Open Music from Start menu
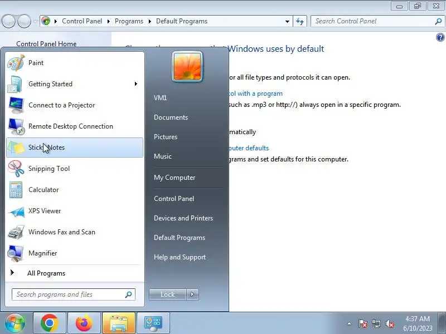 163,156
